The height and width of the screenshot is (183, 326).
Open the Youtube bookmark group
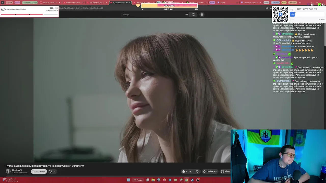point(9,3)
